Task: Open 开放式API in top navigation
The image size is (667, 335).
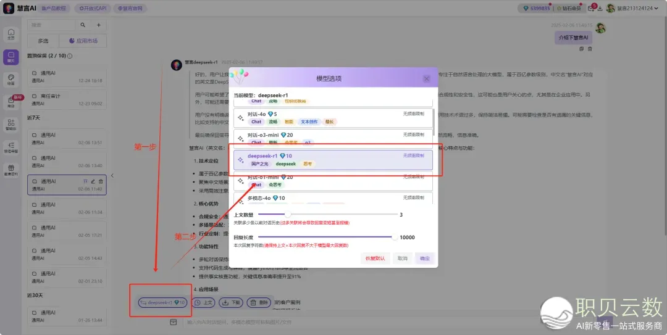Action: 93,8
